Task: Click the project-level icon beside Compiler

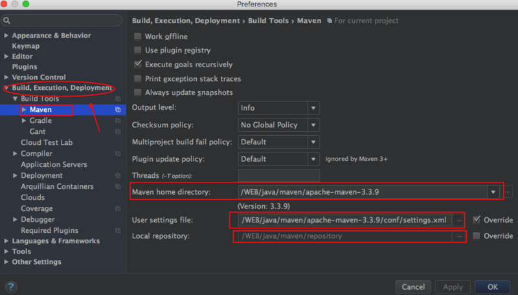Action: click(x=118, y=153)
